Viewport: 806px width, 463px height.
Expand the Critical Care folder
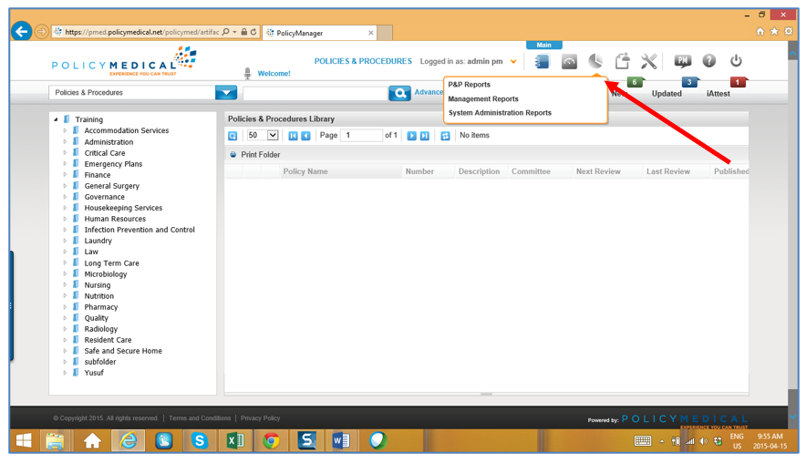(65, 152)
